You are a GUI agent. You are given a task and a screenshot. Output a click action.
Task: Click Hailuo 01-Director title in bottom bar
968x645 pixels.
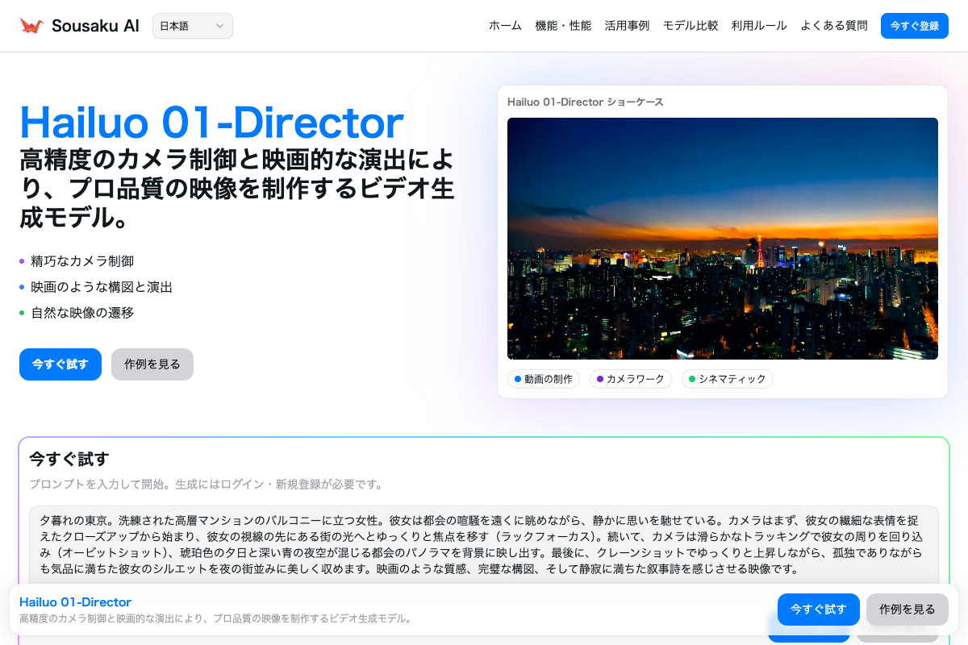[x=75, y=602]
